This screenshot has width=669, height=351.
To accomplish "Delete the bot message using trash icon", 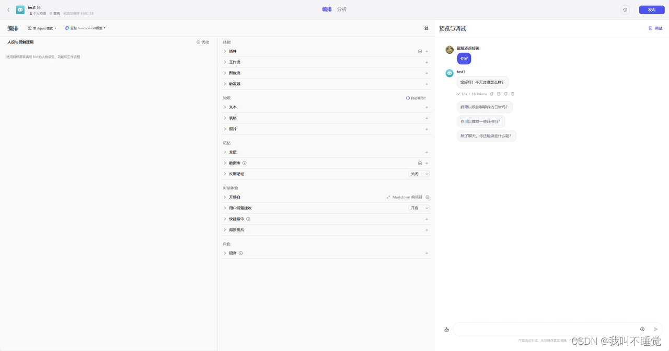I will [513, 94].
